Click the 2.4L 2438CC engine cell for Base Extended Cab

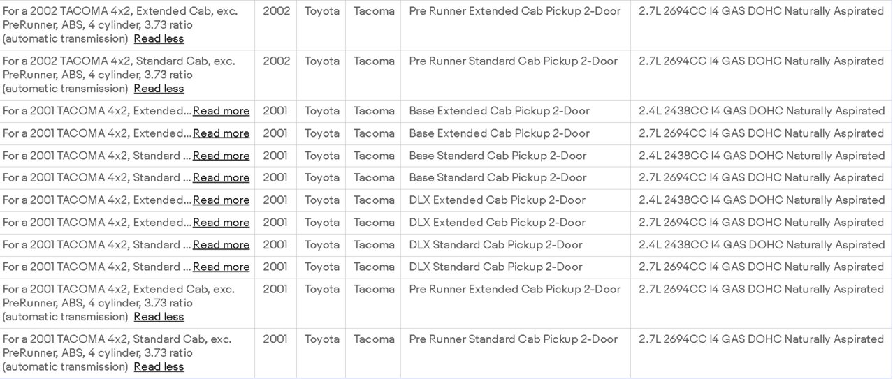pyautogui.click(x=762, y=111)
